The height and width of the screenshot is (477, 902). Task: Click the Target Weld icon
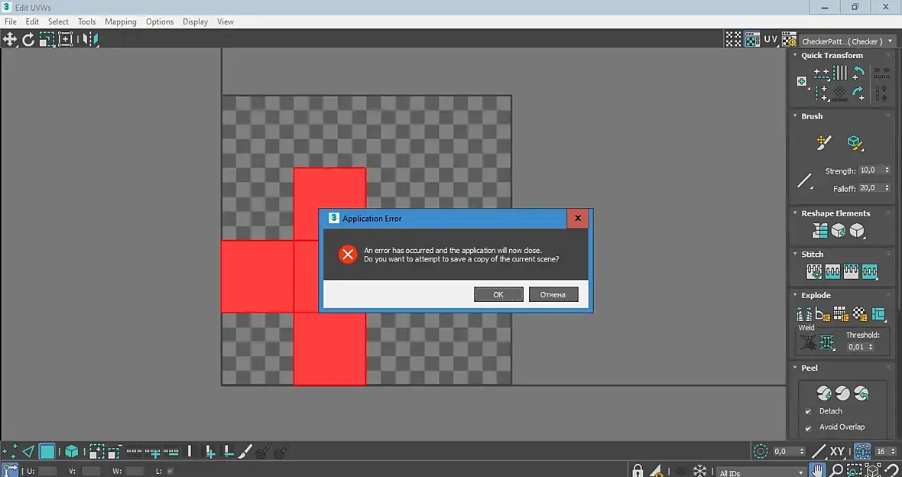(808, 343)
